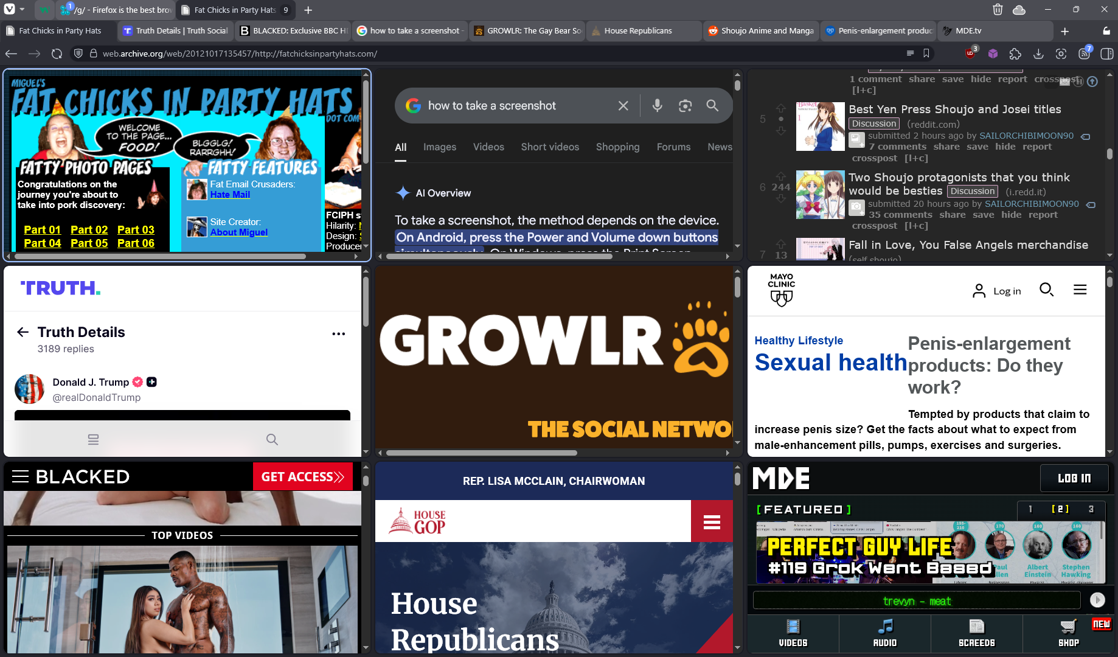1118x657 pixels.
Task: Clear the Google search query
Action: click(623, 106)
